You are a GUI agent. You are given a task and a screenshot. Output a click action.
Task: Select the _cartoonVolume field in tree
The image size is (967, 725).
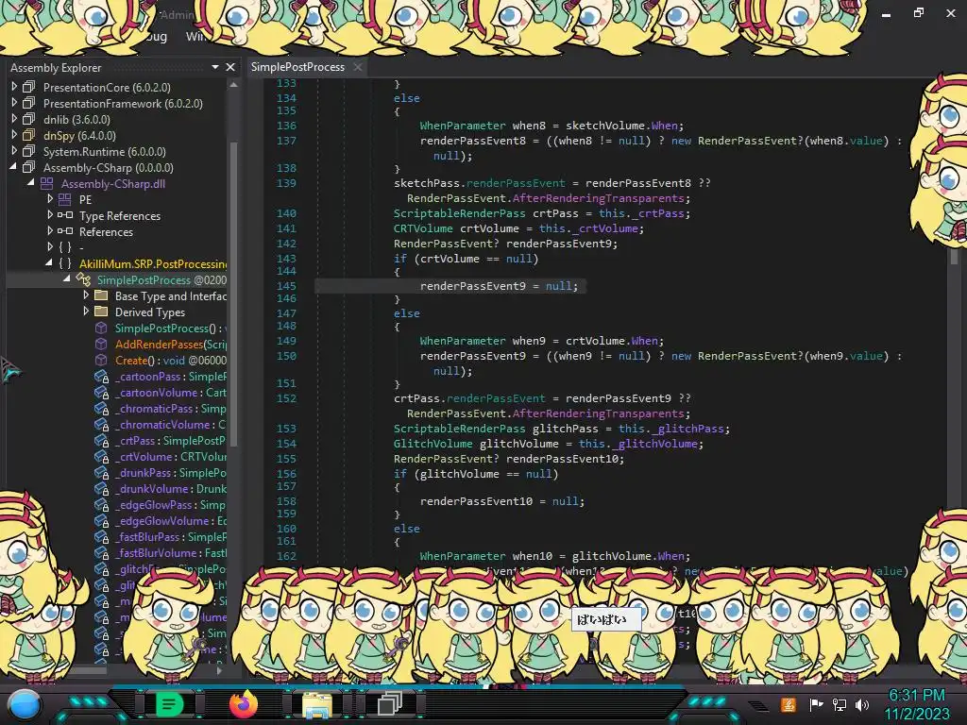pyautogui.click(x=171, y=392)
